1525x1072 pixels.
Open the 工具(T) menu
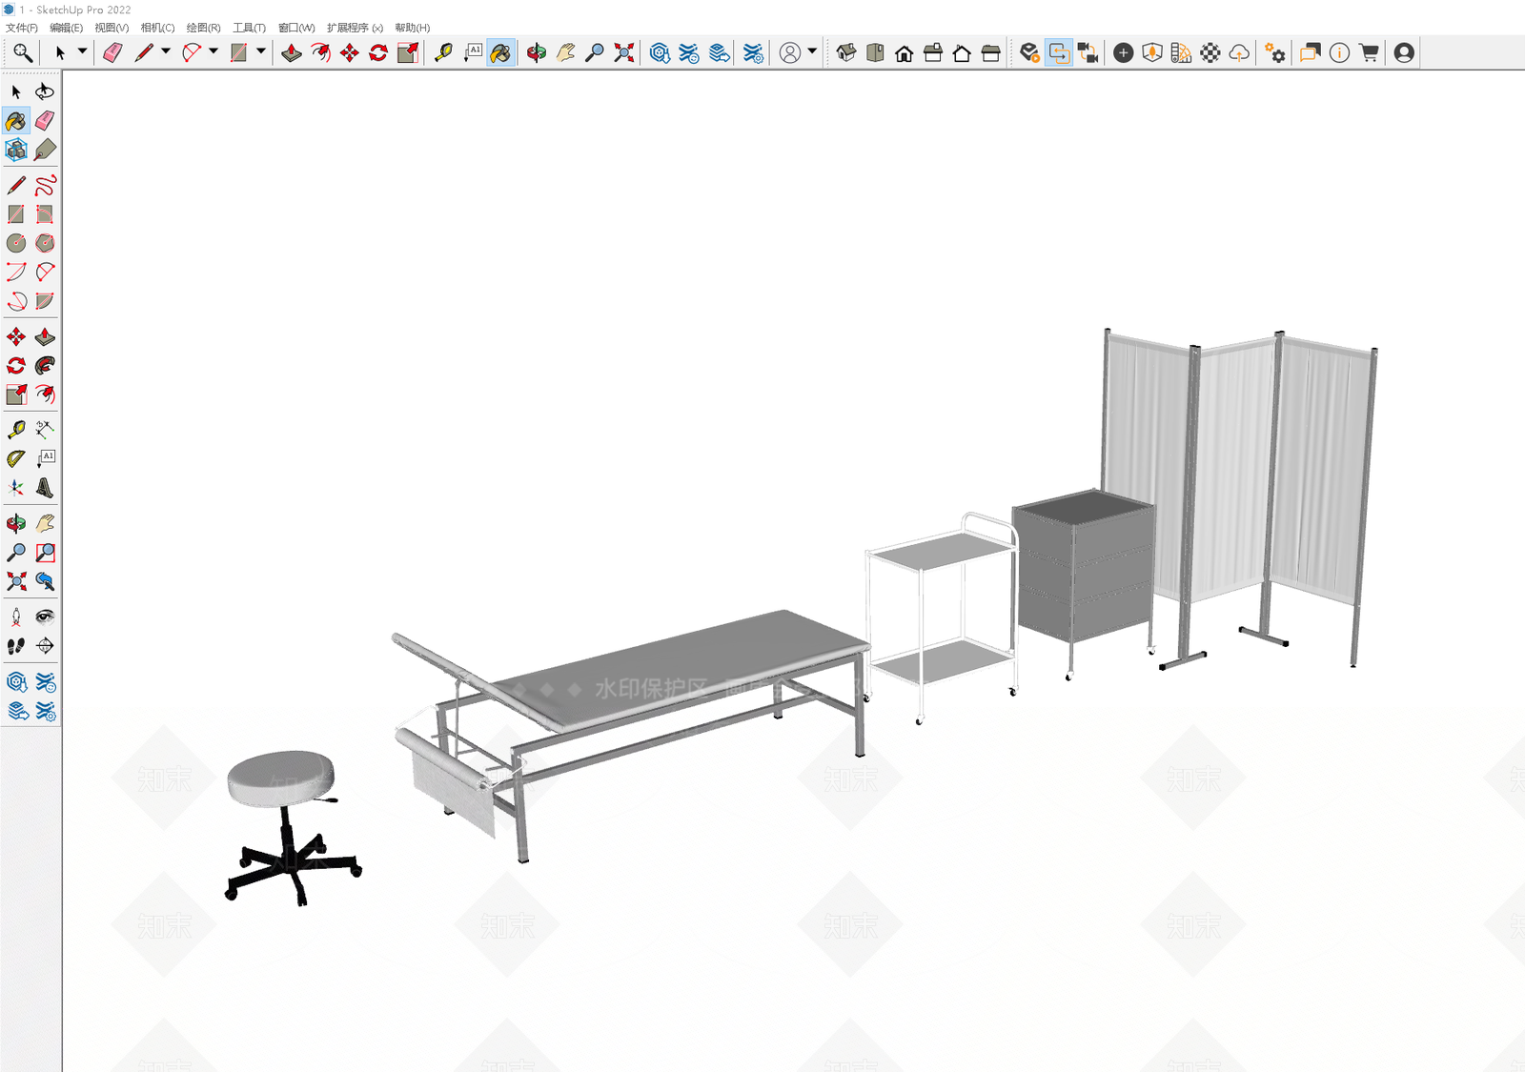click(249, 28)
